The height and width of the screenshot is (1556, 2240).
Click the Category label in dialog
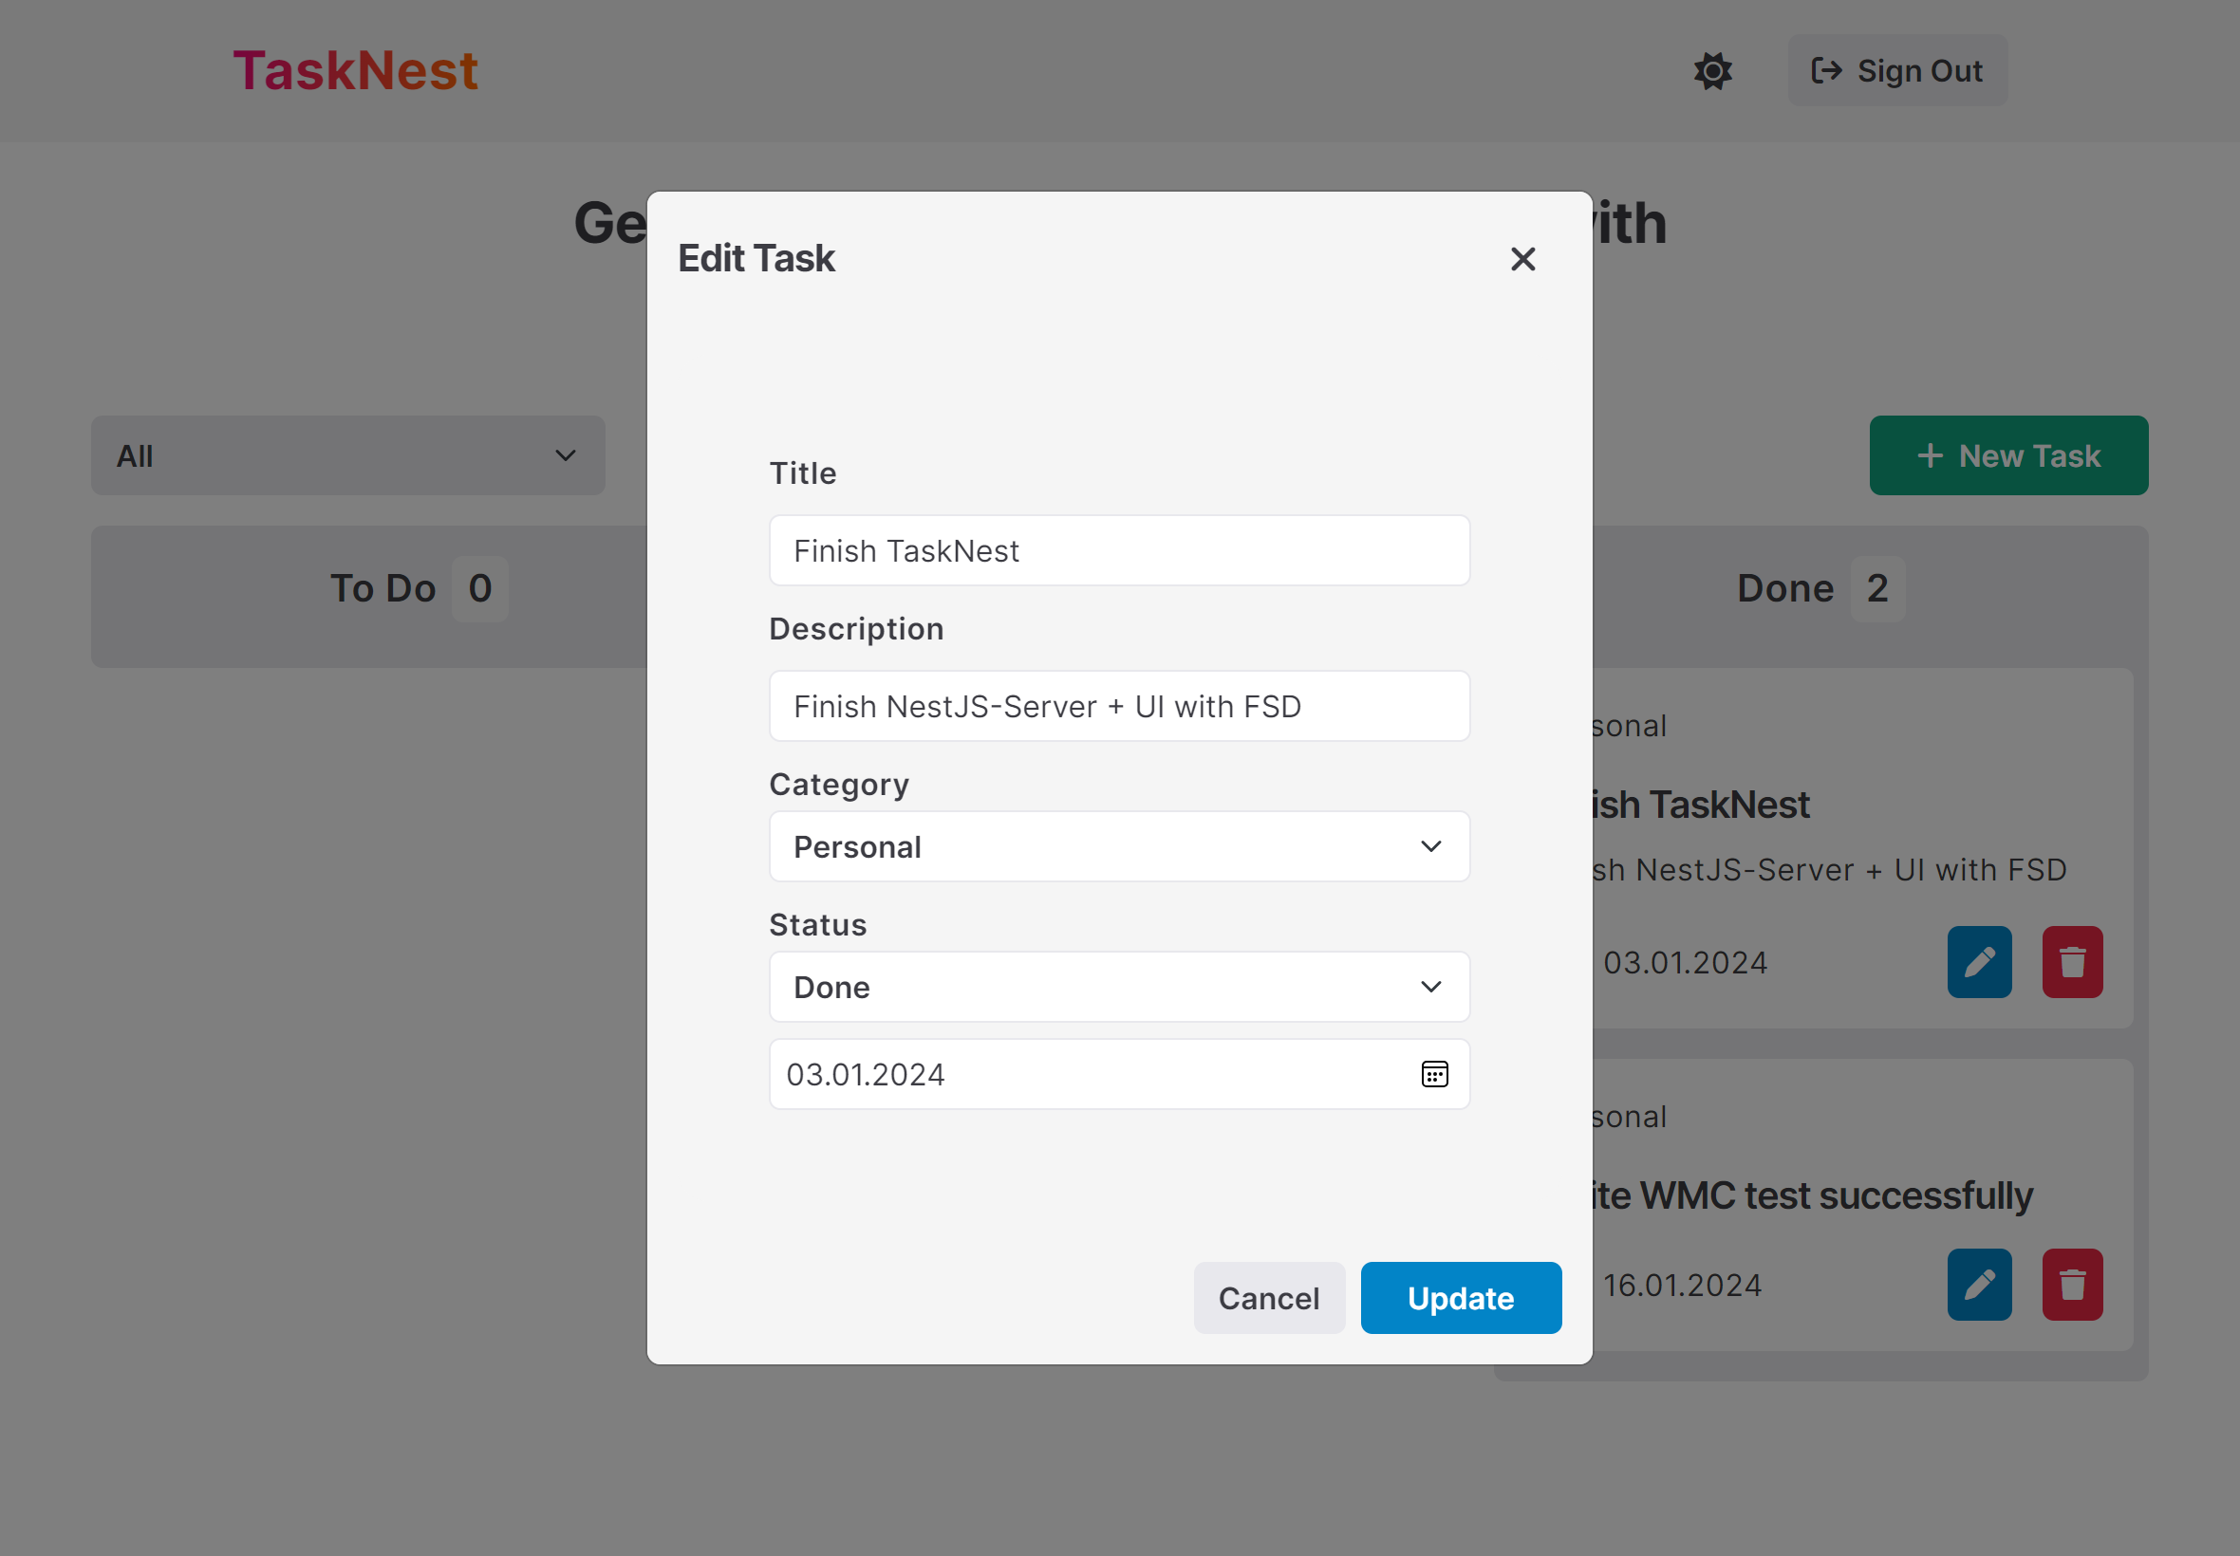(x=840, y=785)
